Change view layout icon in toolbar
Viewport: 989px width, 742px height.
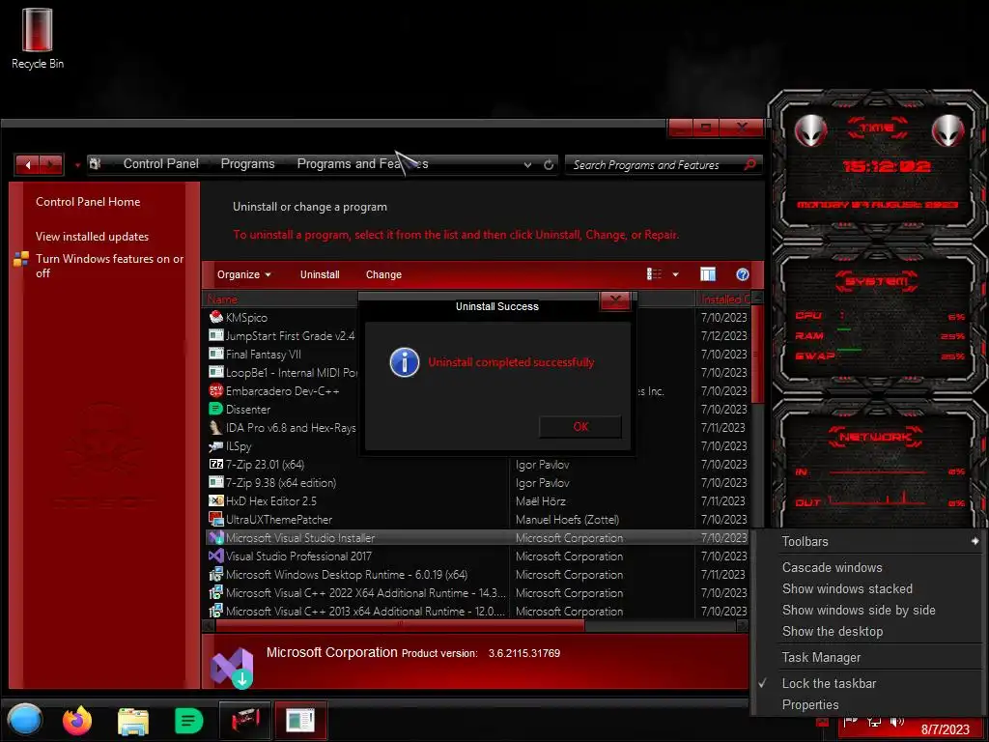point(654,274)
